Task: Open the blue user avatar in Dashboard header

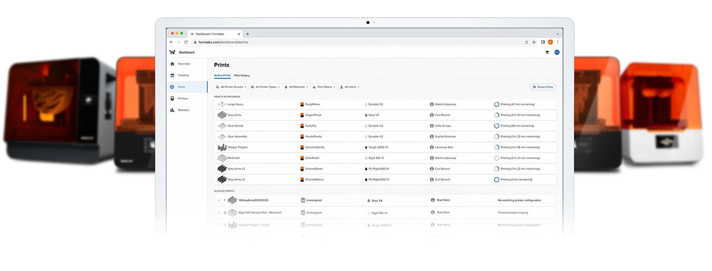Action: tap(557, 53)
